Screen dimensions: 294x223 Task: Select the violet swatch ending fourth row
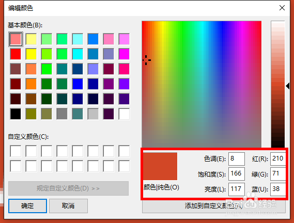pyautogui.click(x=124, y=84)
